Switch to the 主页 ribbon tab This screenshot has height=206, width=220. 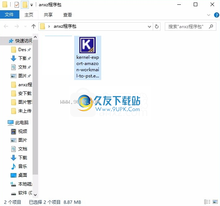pyautogui.click(x=29, y=15)
